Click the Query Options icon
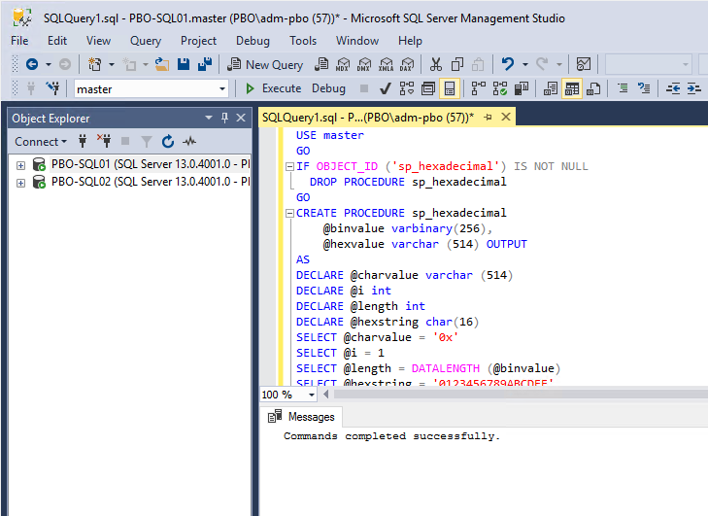This screenshot has width=708, height=516. click(428, 88)
